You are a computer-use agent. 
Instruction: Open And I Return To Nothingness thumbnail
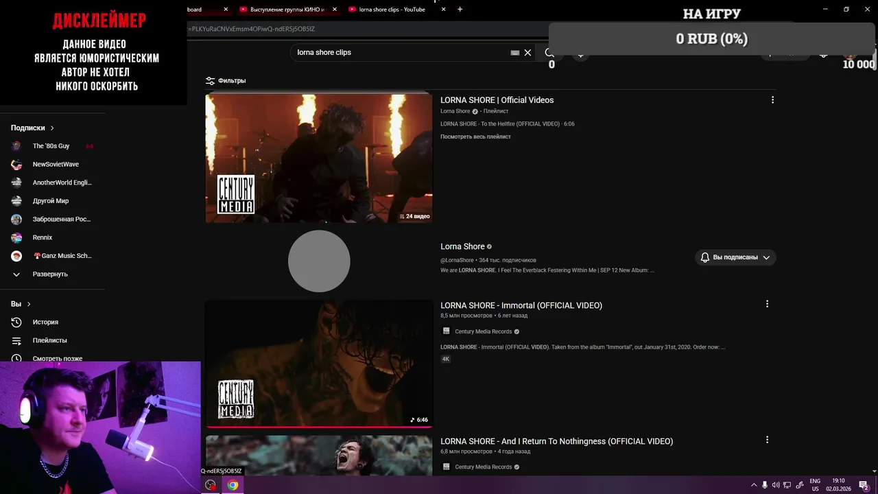click(x=319, y=456)
